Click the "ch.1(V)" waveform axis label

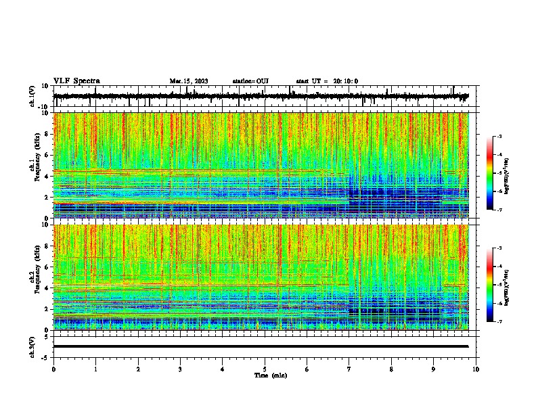[x=32, y=96]
